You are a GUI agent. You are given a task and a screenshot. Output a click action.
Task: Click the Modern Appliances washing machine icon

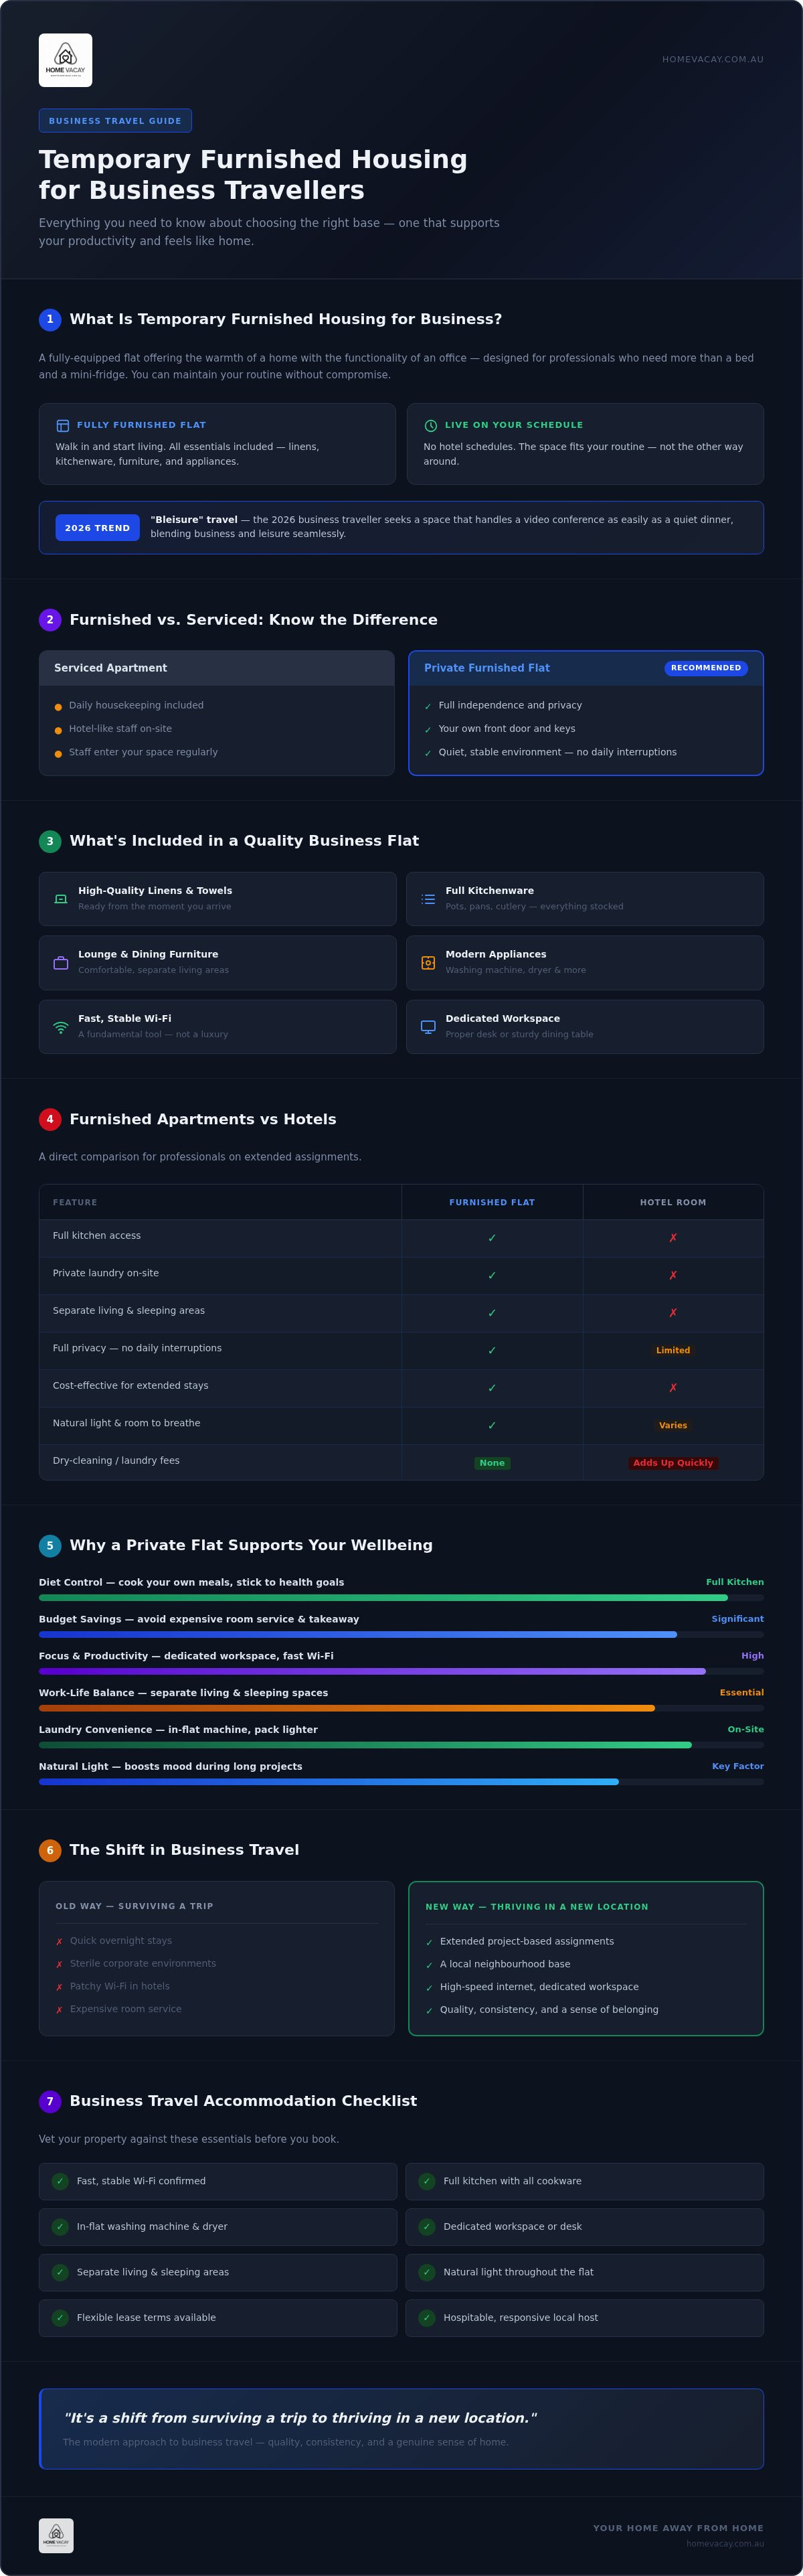tap(428, 962)
